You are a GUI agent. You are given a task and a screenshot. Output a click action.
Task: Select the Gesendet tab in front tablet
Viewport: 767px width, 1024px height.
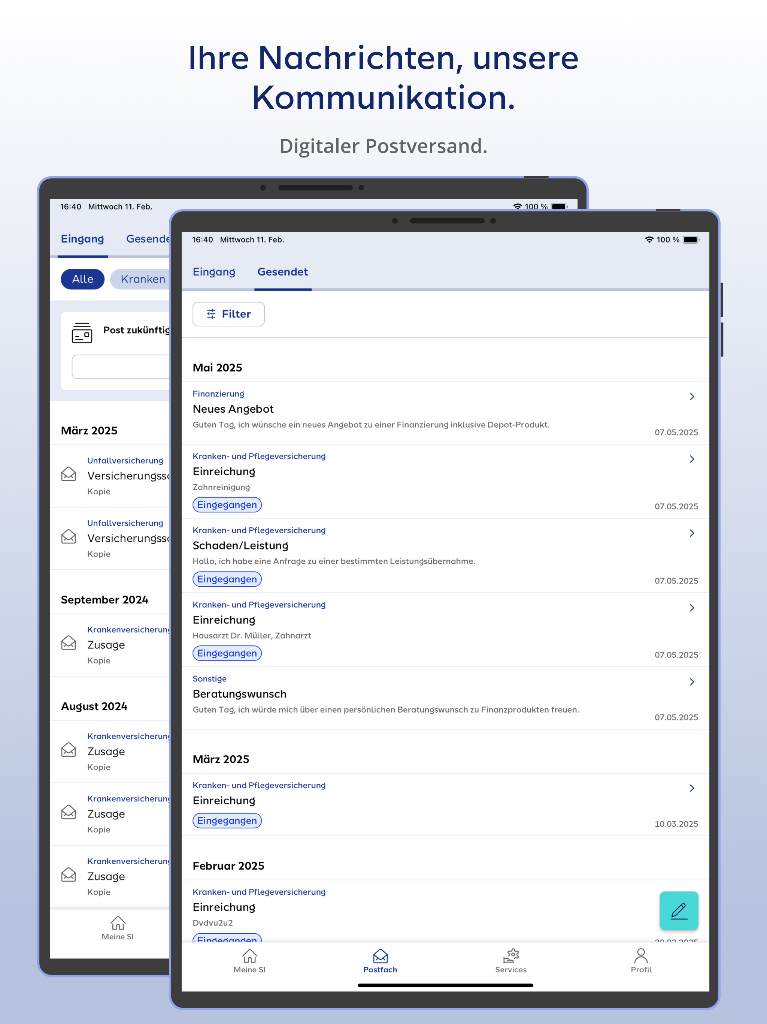(x=282, y=272)
